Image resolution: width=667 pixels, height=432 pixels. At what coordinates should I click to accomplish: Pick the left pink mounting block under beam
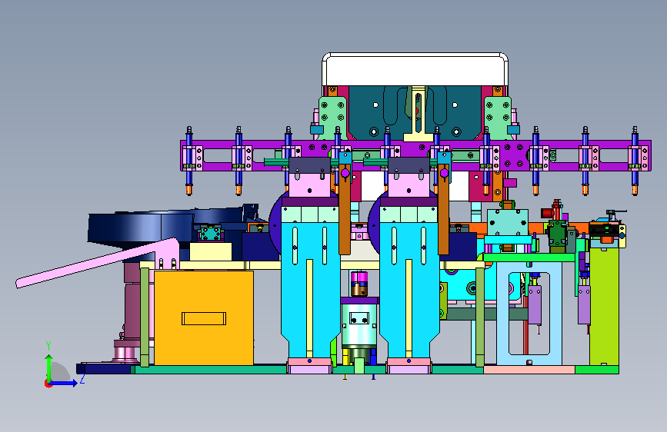(x=310, y=184)
